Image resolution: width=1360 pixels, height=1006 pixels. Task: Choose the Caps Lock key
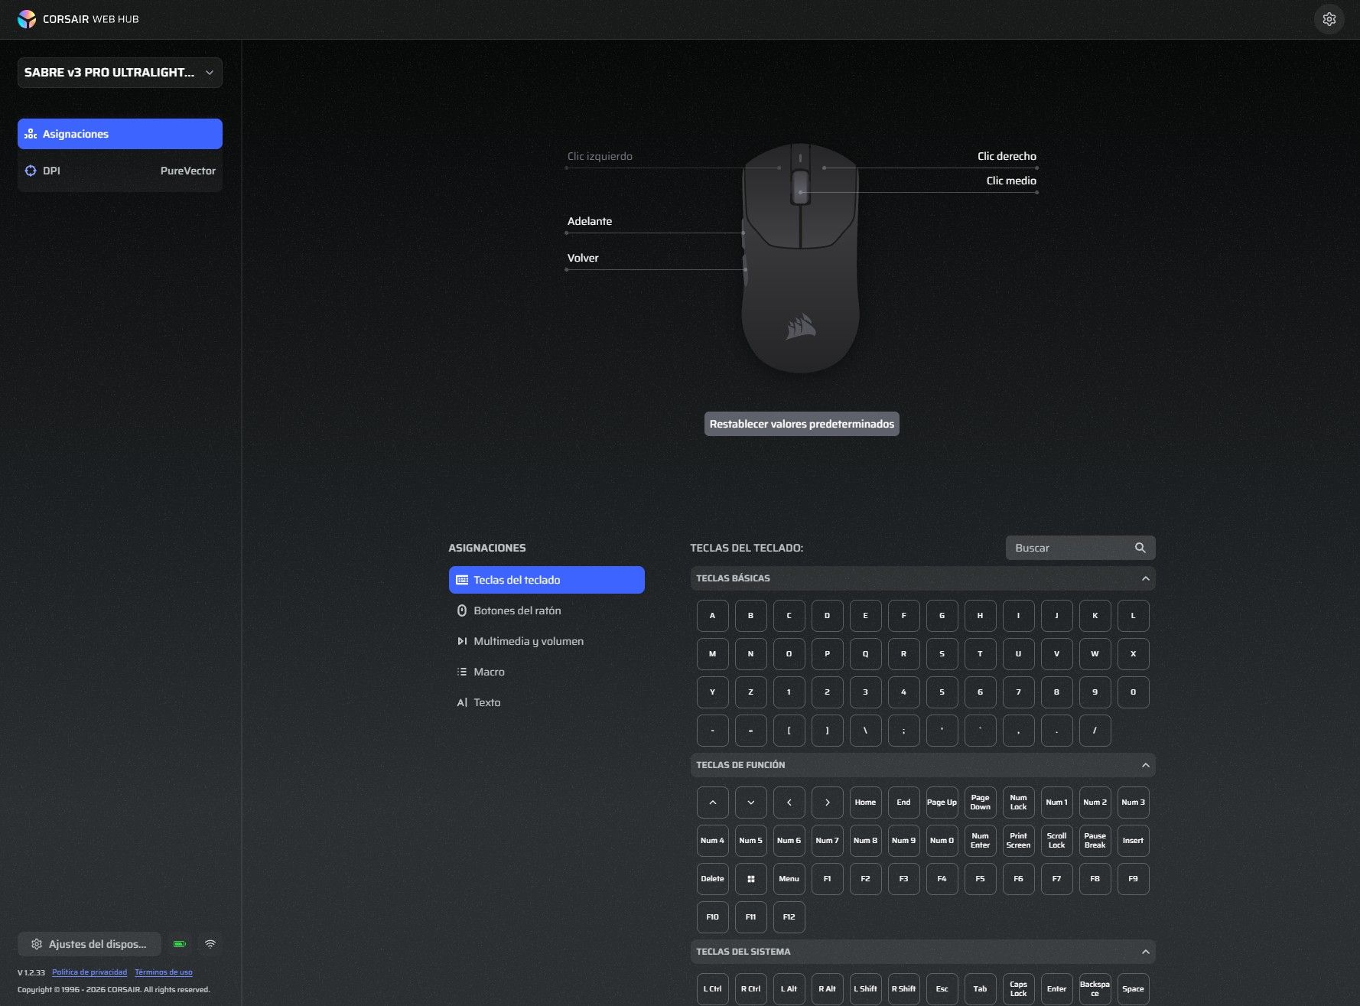tap(1018, 989)
